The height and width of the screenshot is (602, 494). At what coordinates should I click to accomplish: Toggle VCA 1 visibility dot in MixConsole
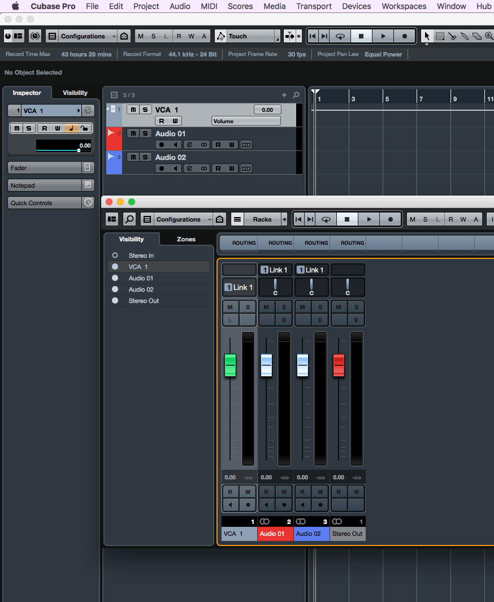tap(115, 266)
